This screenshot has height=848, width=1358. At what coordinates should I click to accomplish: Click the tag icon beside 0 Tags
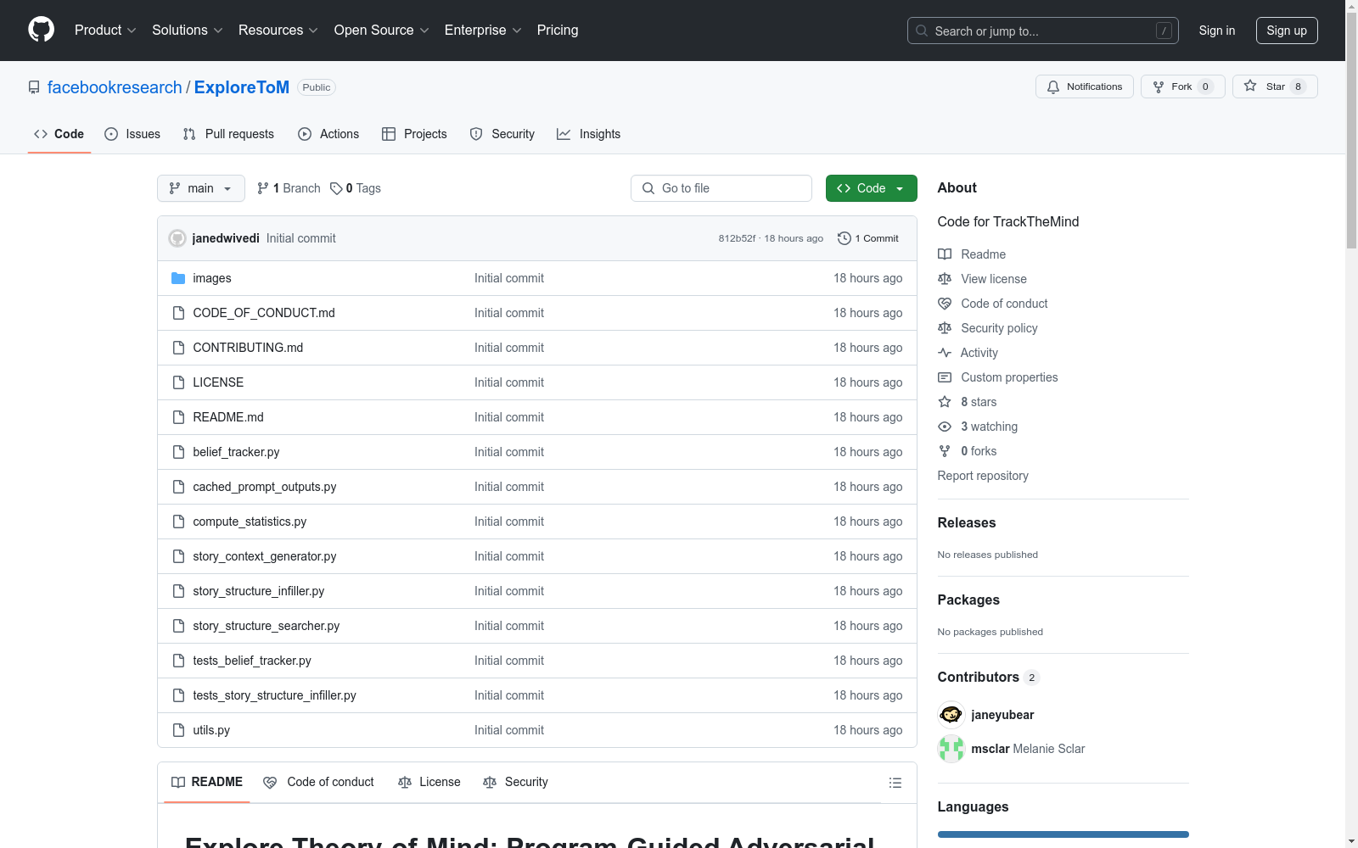[336, 188]
